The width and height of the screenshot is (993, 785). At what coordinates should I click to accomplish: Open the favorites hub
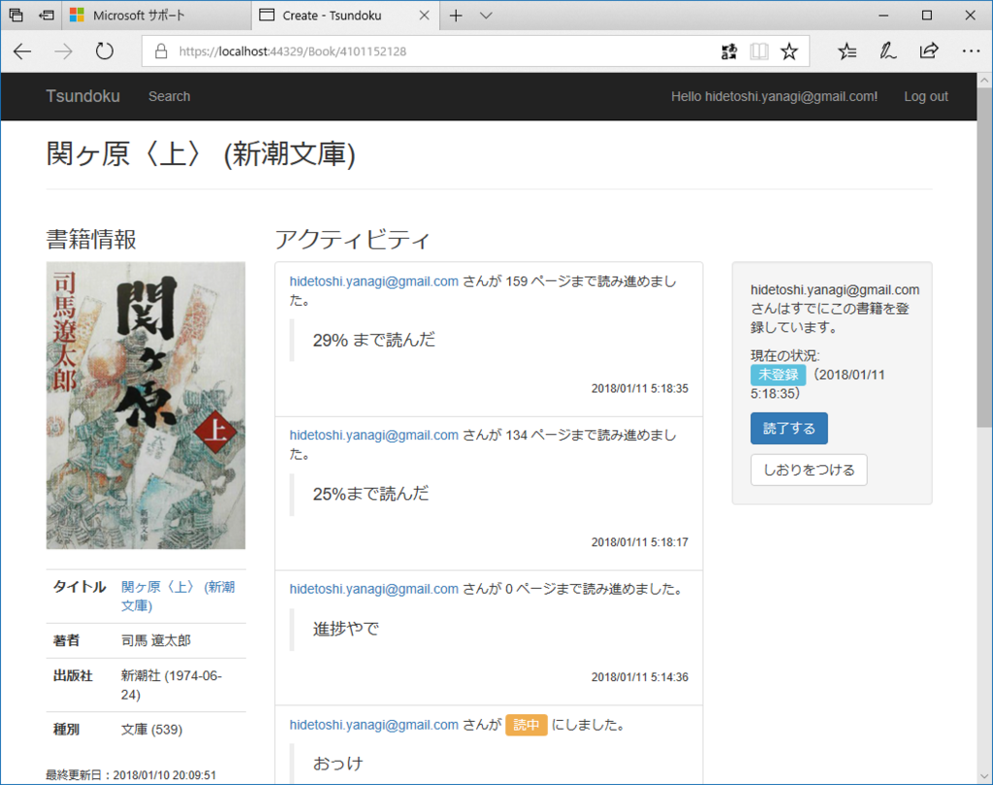847,51
